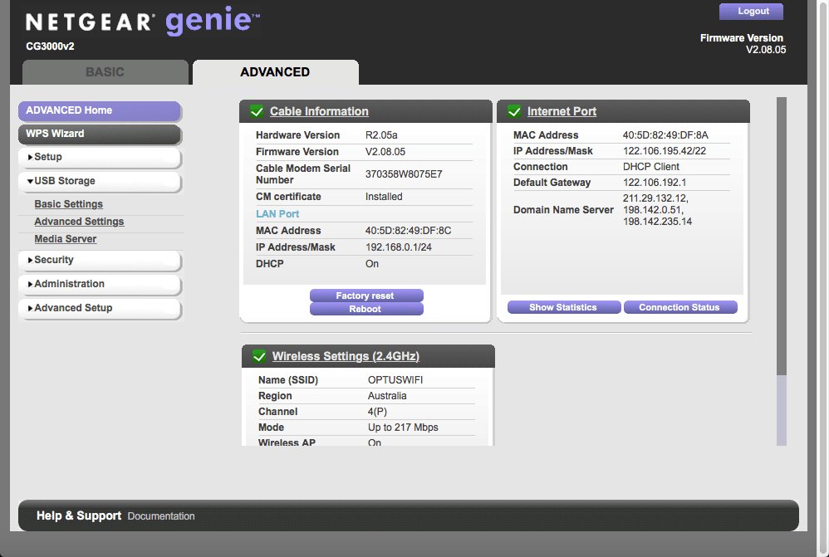829x557 pixels.
Task: Open the Cable Information heading link
Action: (319, 111)
